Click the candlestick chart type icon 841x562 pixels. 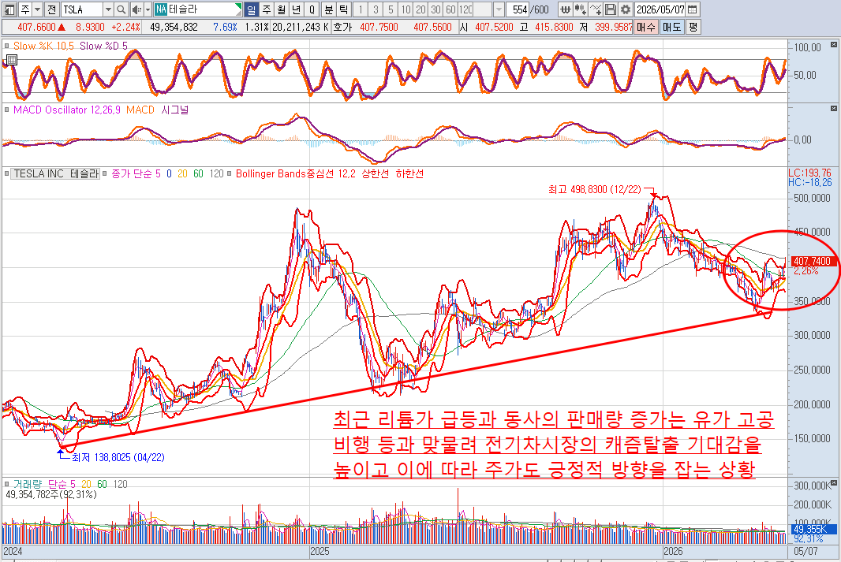tap(580, 9)
